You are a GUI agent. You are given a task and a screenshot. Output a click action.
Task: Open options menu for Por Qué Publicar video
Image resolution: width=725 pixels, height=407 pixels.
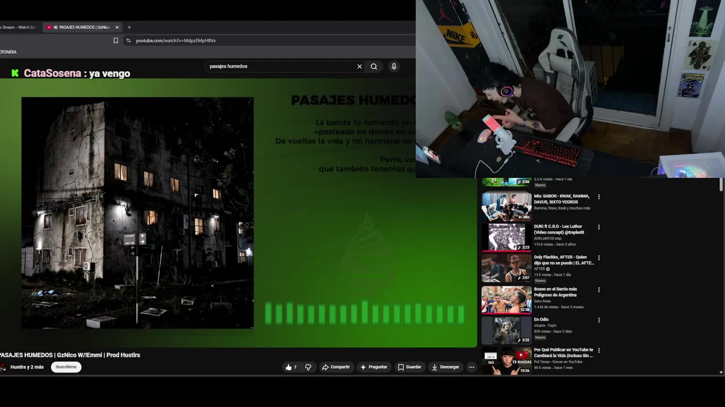599,350
